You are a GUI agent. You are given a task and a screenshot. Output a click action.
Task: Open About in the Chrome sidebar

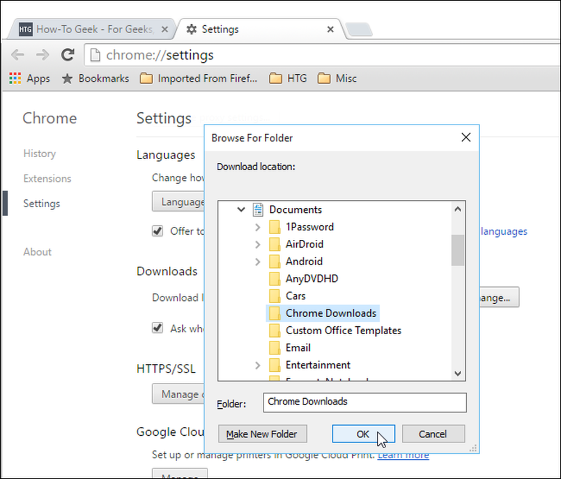(37, 252)
